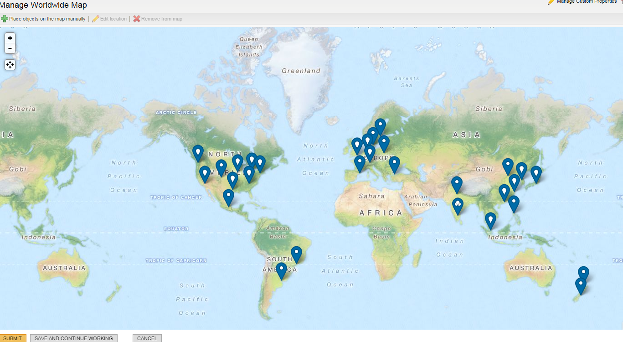Click the Colorado pin under the NORTH label
This screenshot has height=342, width=623.
(221, 168)
